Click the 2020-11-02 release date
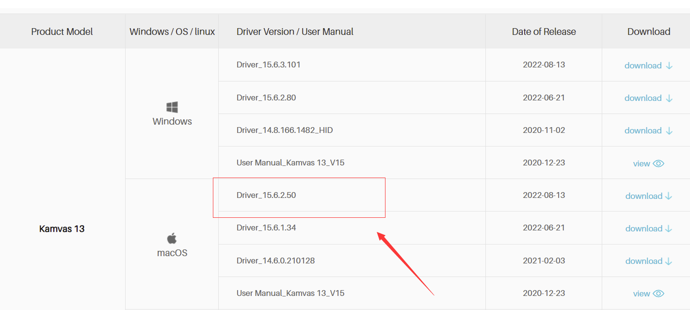Screen dimensions: 690x310 (544, 130)
